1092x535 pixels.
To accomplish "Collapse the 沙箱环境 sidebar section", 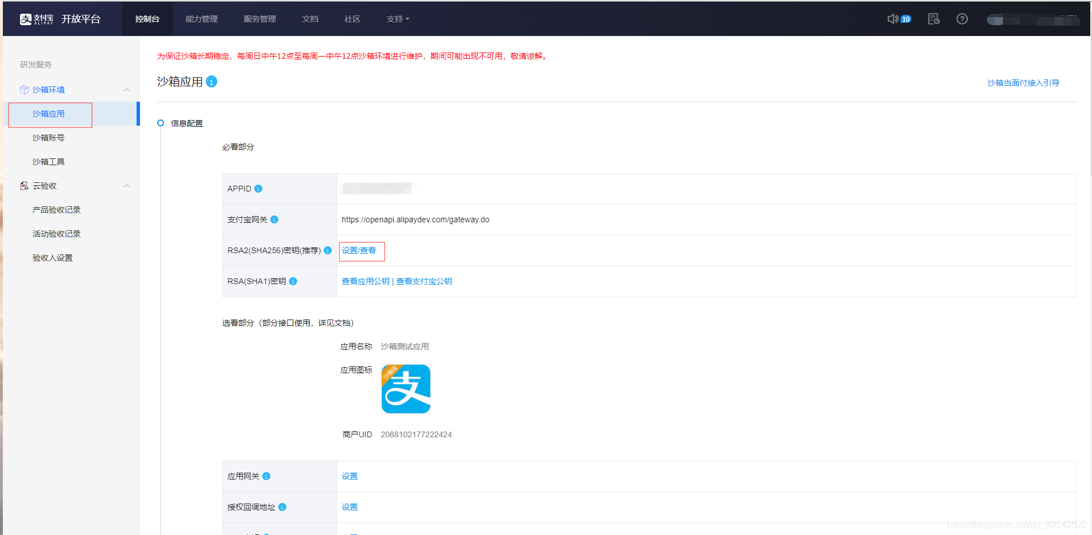I will 127,89.
